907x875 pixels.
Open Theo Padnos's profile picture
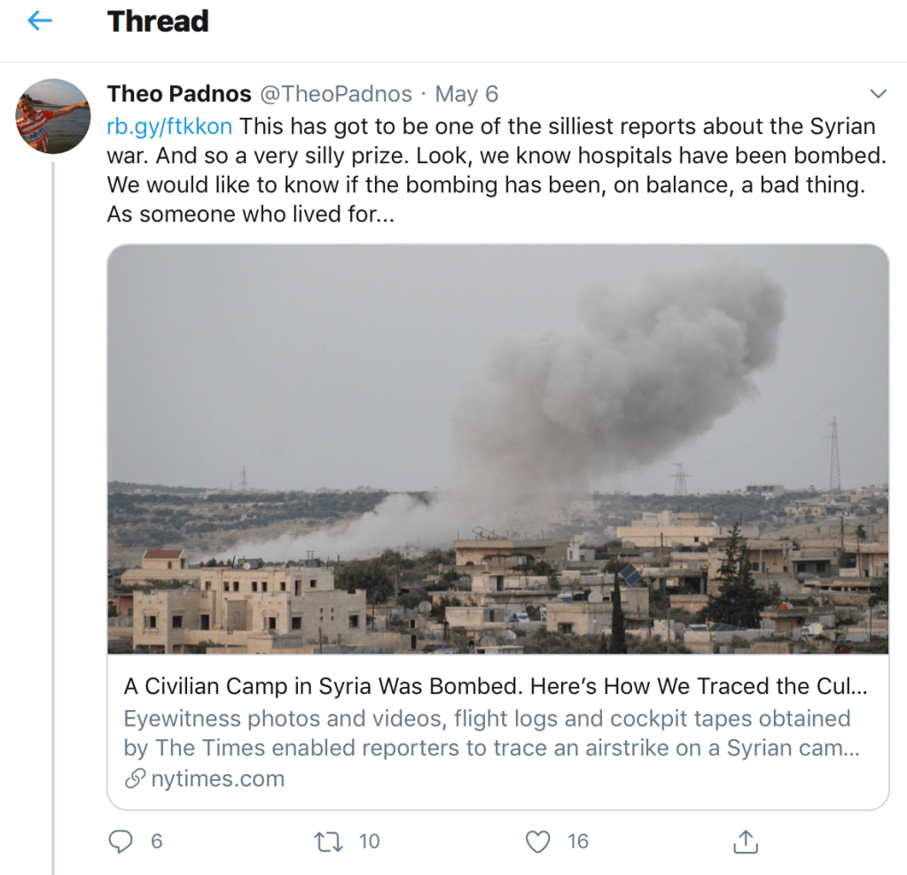point(53,116)
